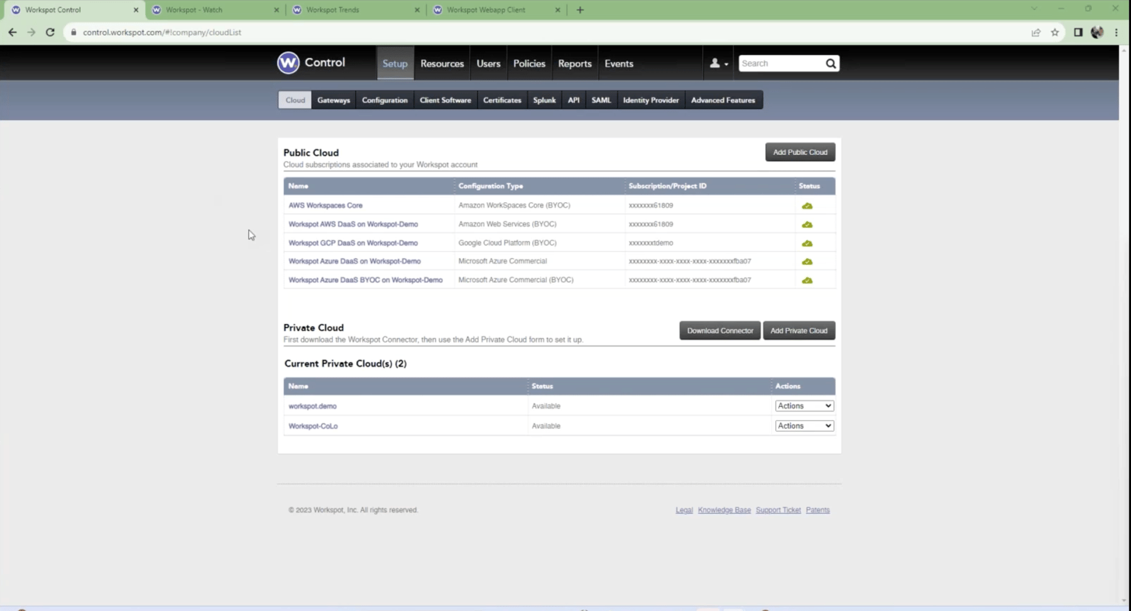Click the share page icon in address bar
The height and width of the screenshot is (611, 1131).
click(x=1036, y=33)
